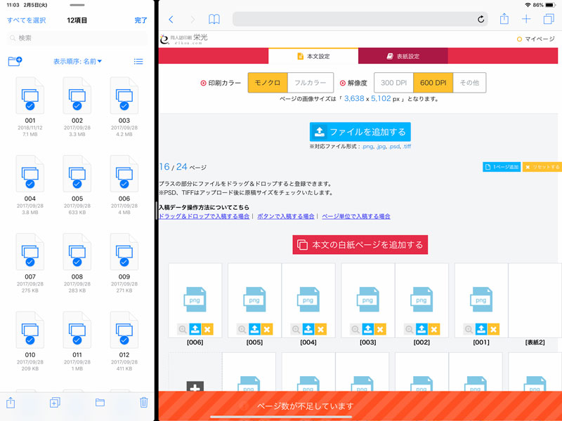
Task: Switch to the 表紙設定 tab
Action: [403, 56]
